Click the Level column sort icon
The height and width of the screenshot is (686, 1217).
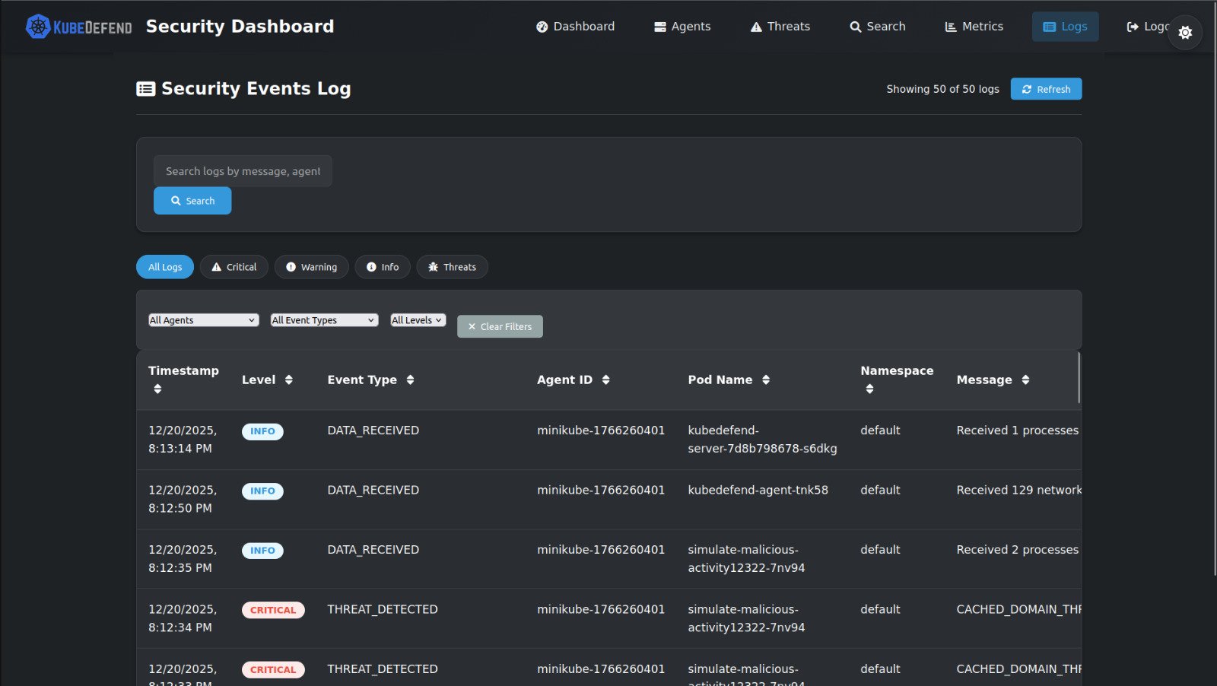[289, 380]
